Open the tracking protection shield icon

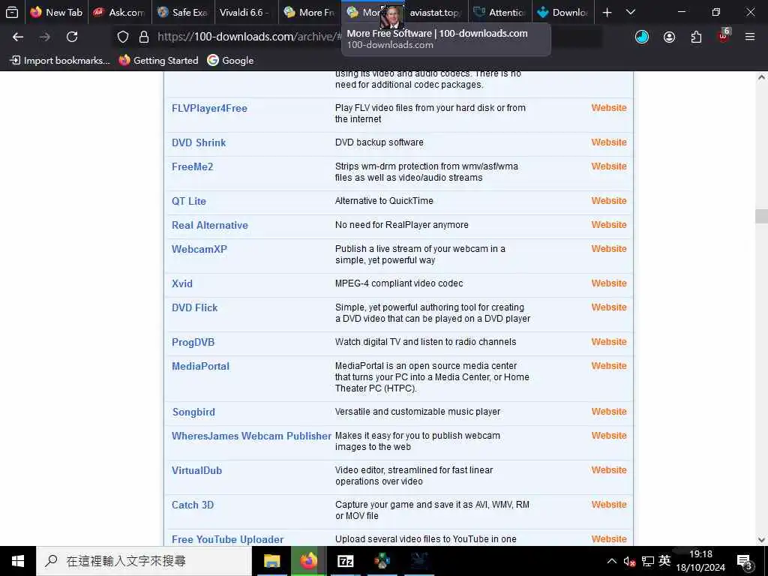123,37
